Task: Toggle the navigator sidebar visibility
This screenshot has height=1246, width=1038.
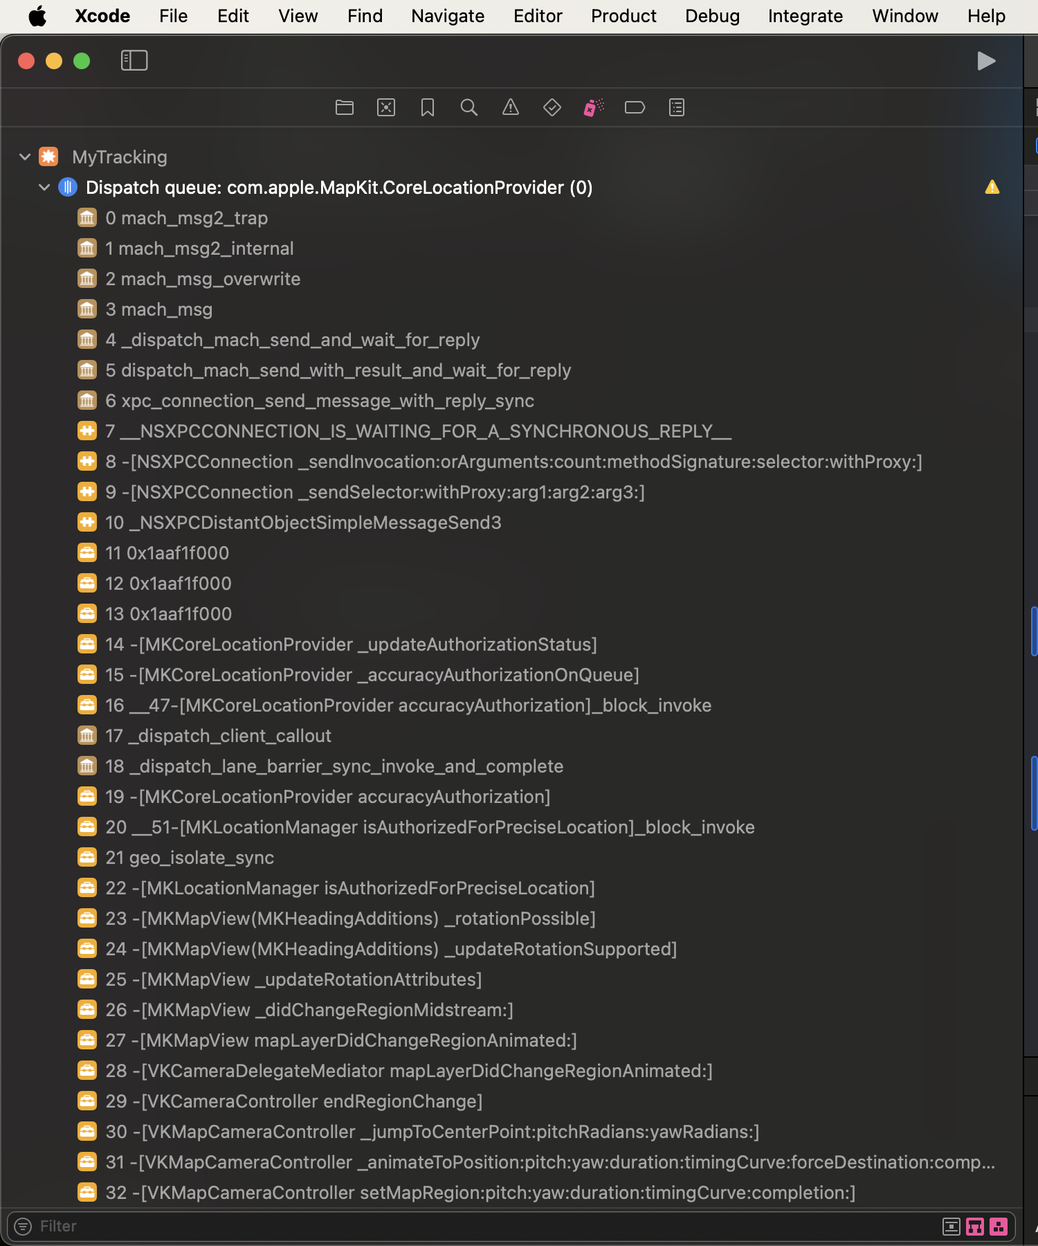Action: [134, 60]
